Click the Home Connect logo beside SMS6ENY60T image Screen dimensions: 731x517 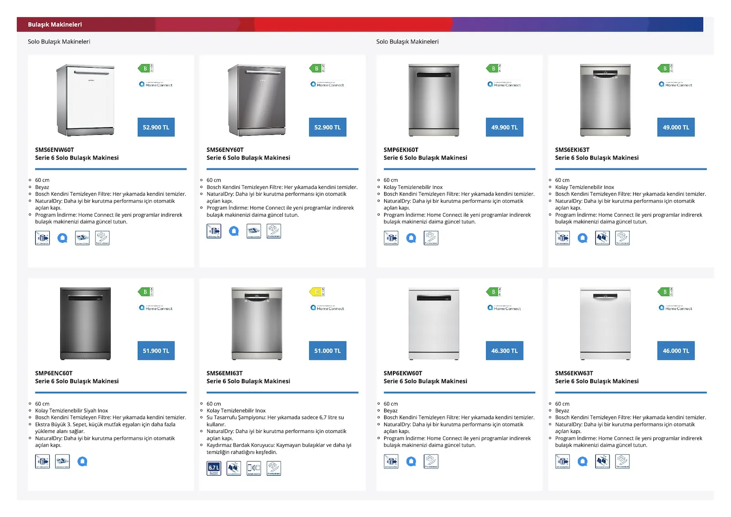(327, 84)
